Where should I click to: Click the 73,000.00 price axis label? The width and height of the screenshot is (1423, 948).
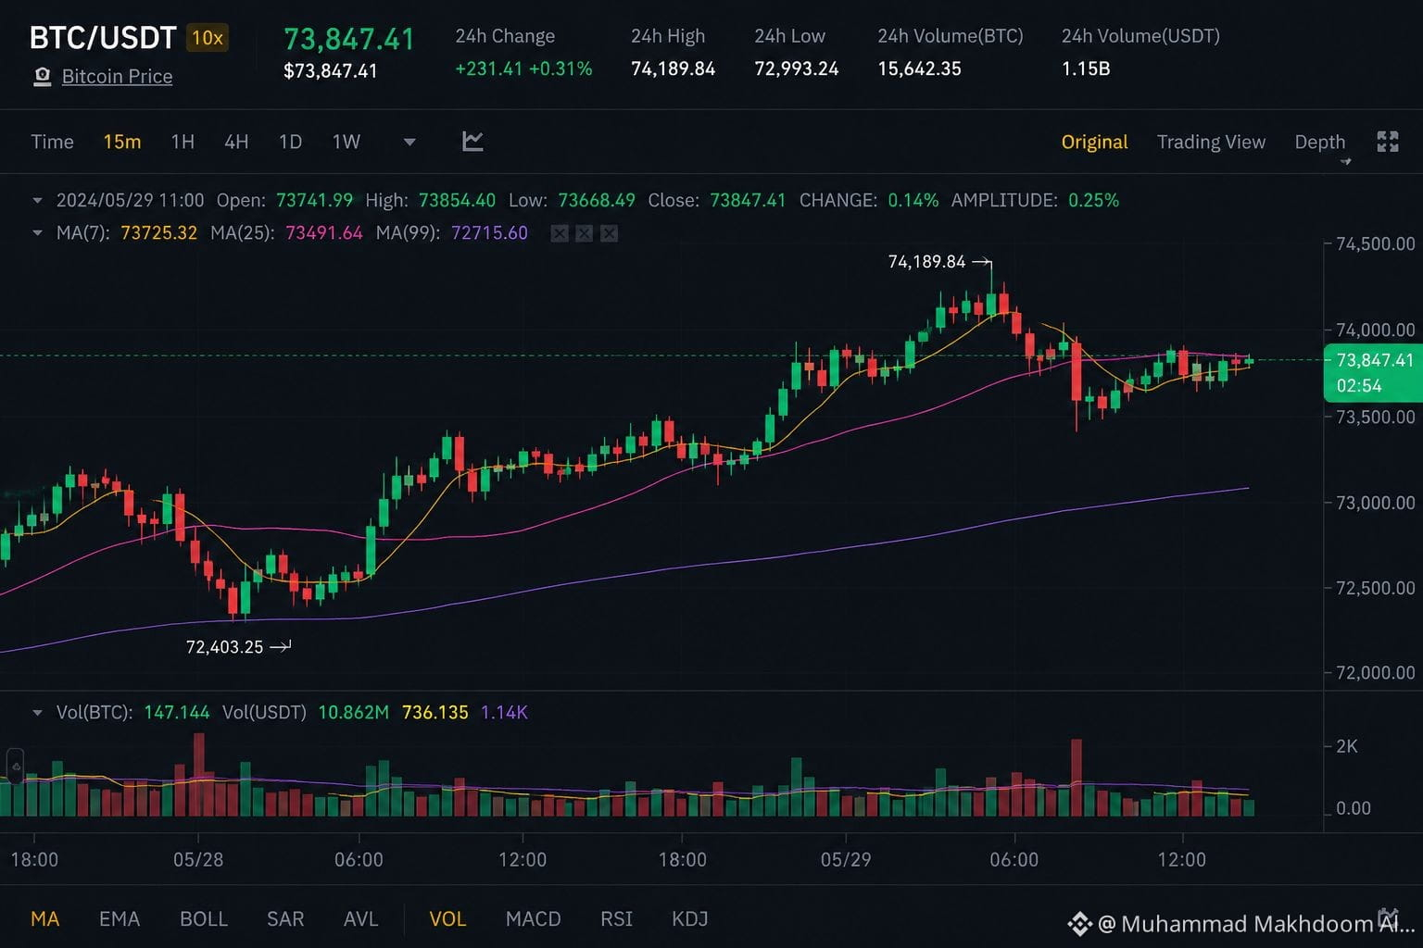point(1375,503)
